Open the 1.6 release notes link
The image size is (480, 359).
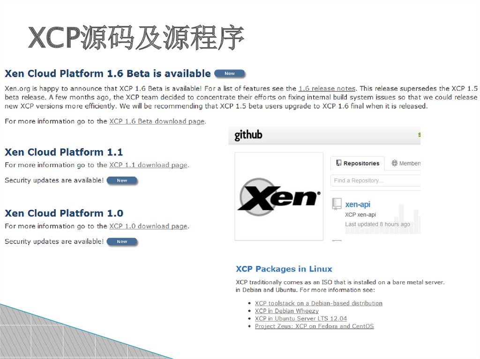[327, 88]
